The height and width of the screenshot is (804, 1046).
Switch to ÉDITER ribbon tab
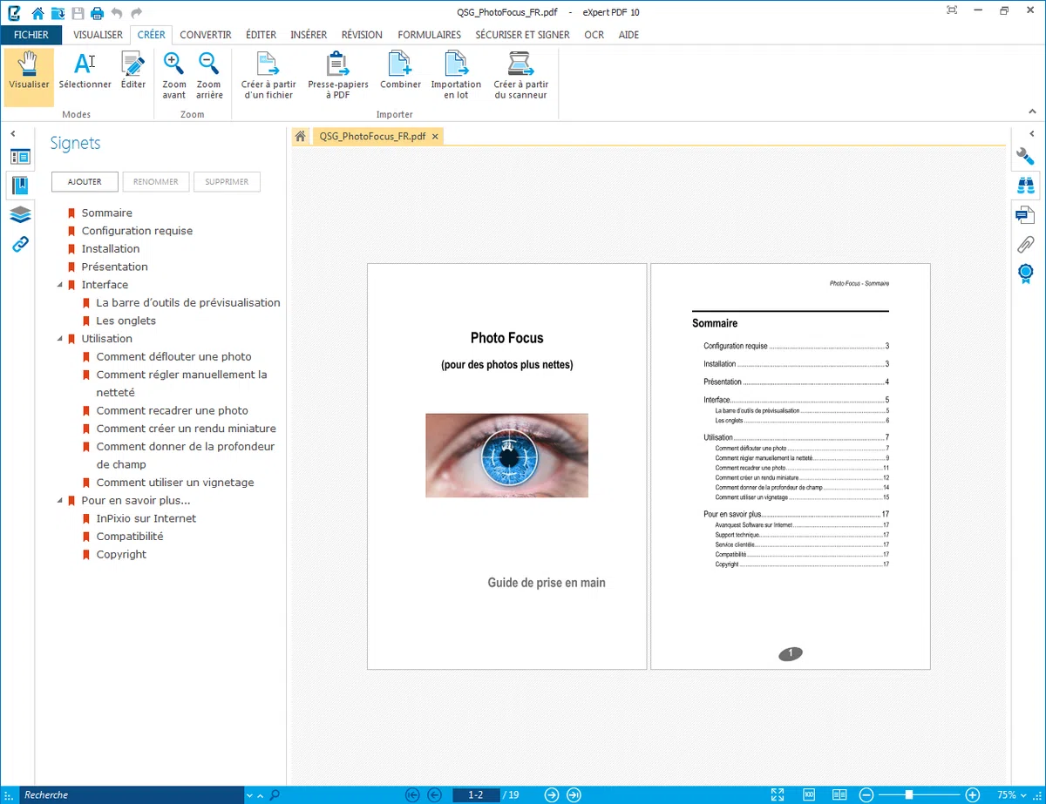tap(261, 35)
